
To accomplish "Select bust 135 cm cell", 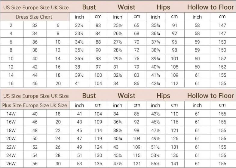I will [98, 163].
